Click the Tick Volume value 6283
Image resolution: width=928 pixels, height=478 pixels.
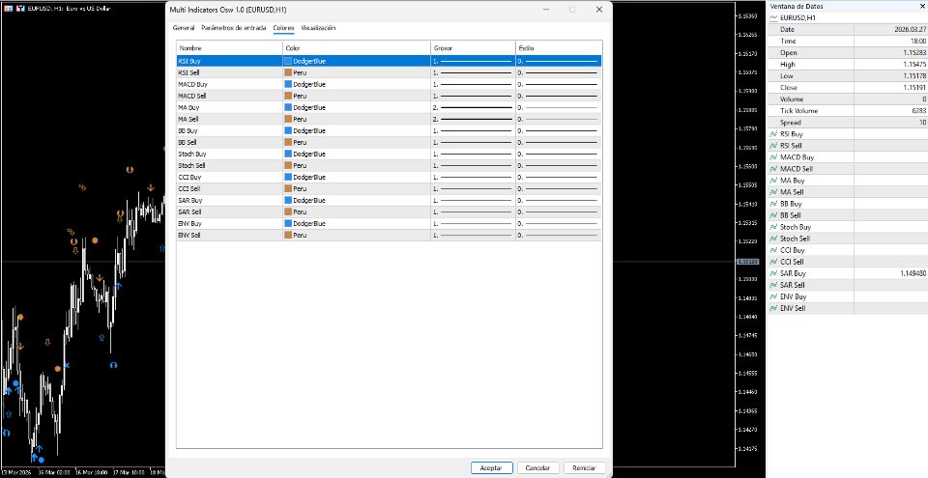tap(919, 111)
